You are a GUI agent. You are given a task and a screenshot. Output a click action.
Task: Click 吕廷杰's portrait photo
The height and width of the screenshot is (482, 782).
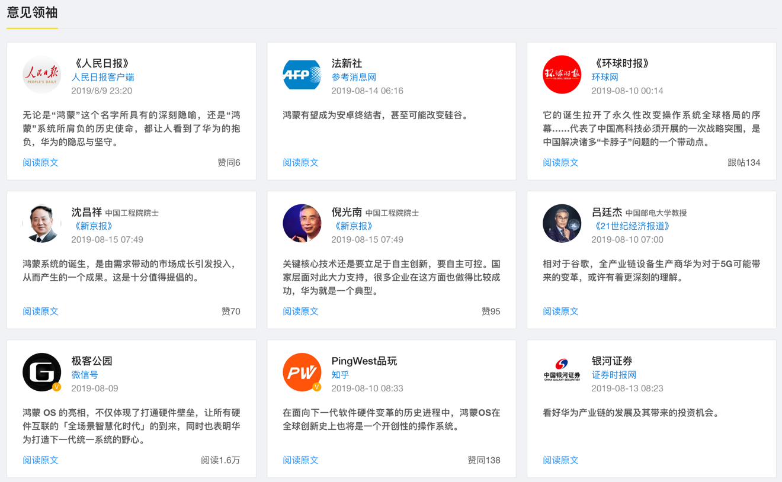point(562,223)
